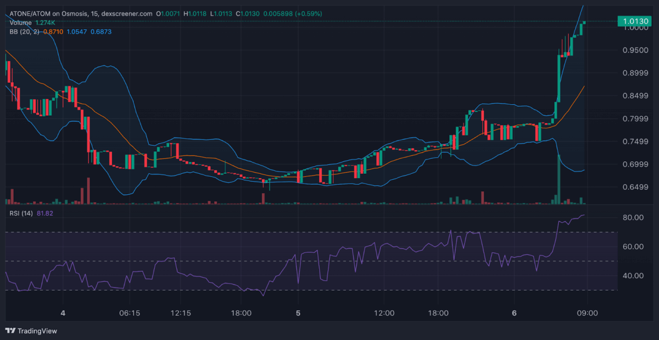Viewport: 659px width, 340px height.
Task: Click the purple RSI value 81.82
Action: 45,213
